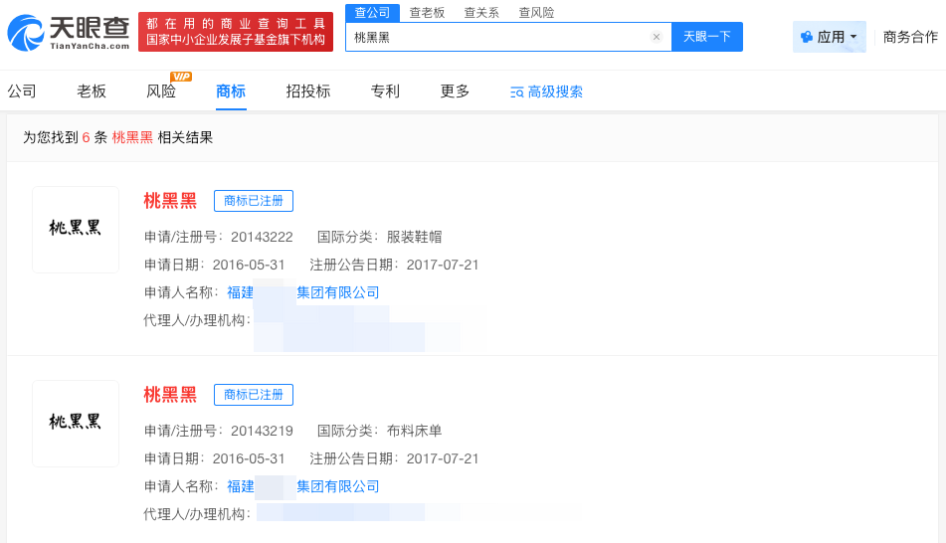Click 商标已注册 badge on 20143219 result
The height and width of the screenshot is (543, 946).
pyautogui.click(x=254, y=395)
